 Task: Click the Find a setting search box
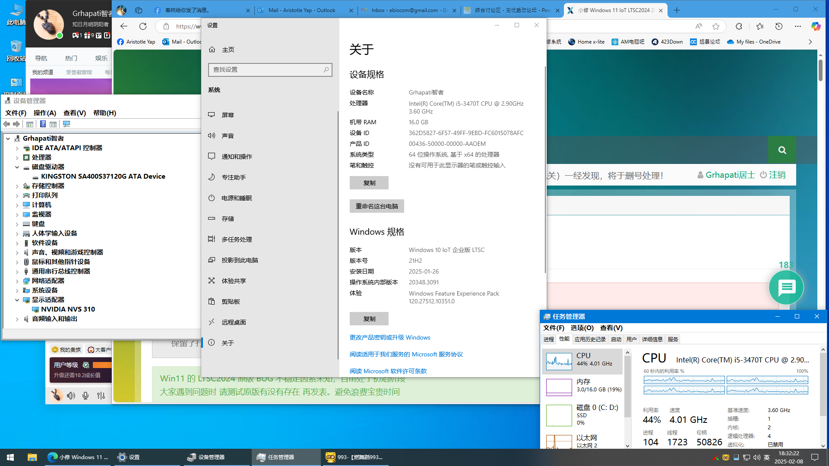tap(270, 69)
